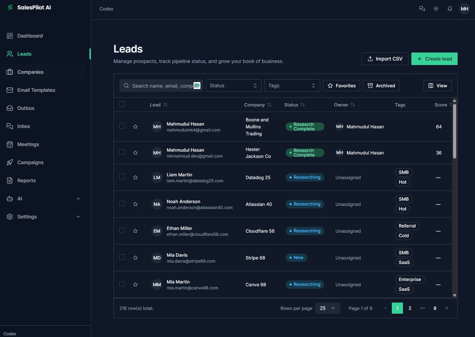Show Archived leads button
The image size is (475, 337).
(381, 86)
